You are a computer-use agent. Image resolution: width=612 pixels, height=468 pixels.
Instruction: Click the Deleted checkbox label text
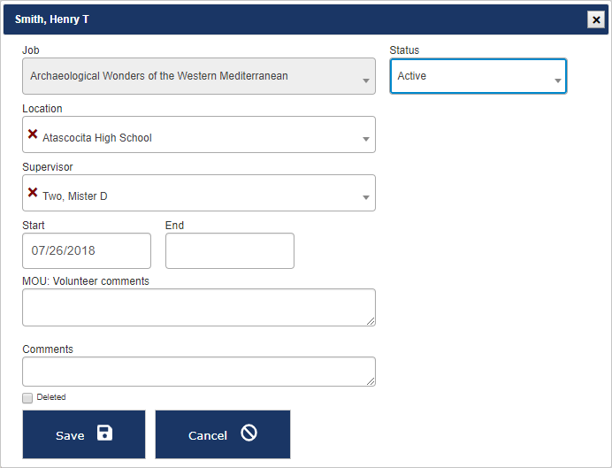coord(51,398)
